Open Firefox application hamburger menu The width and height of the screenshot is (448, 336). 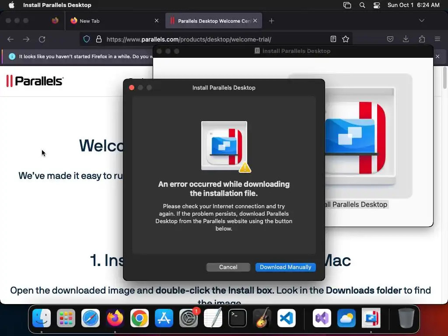437,39
